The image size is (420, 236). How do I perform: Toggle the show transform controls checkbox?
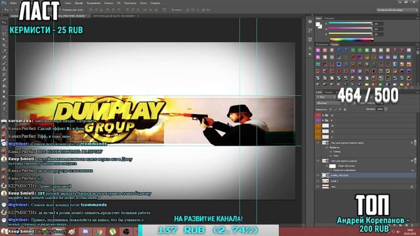(x=60, y=10)
